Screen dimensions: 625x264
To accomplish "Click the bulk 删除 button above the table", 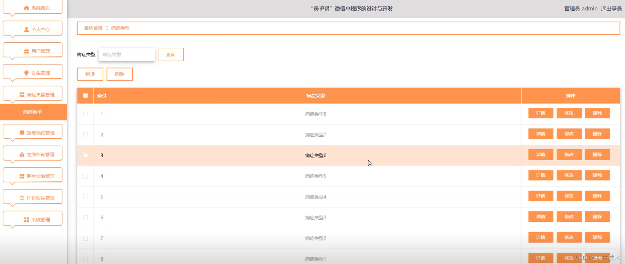I will click(x=120, y=74).
